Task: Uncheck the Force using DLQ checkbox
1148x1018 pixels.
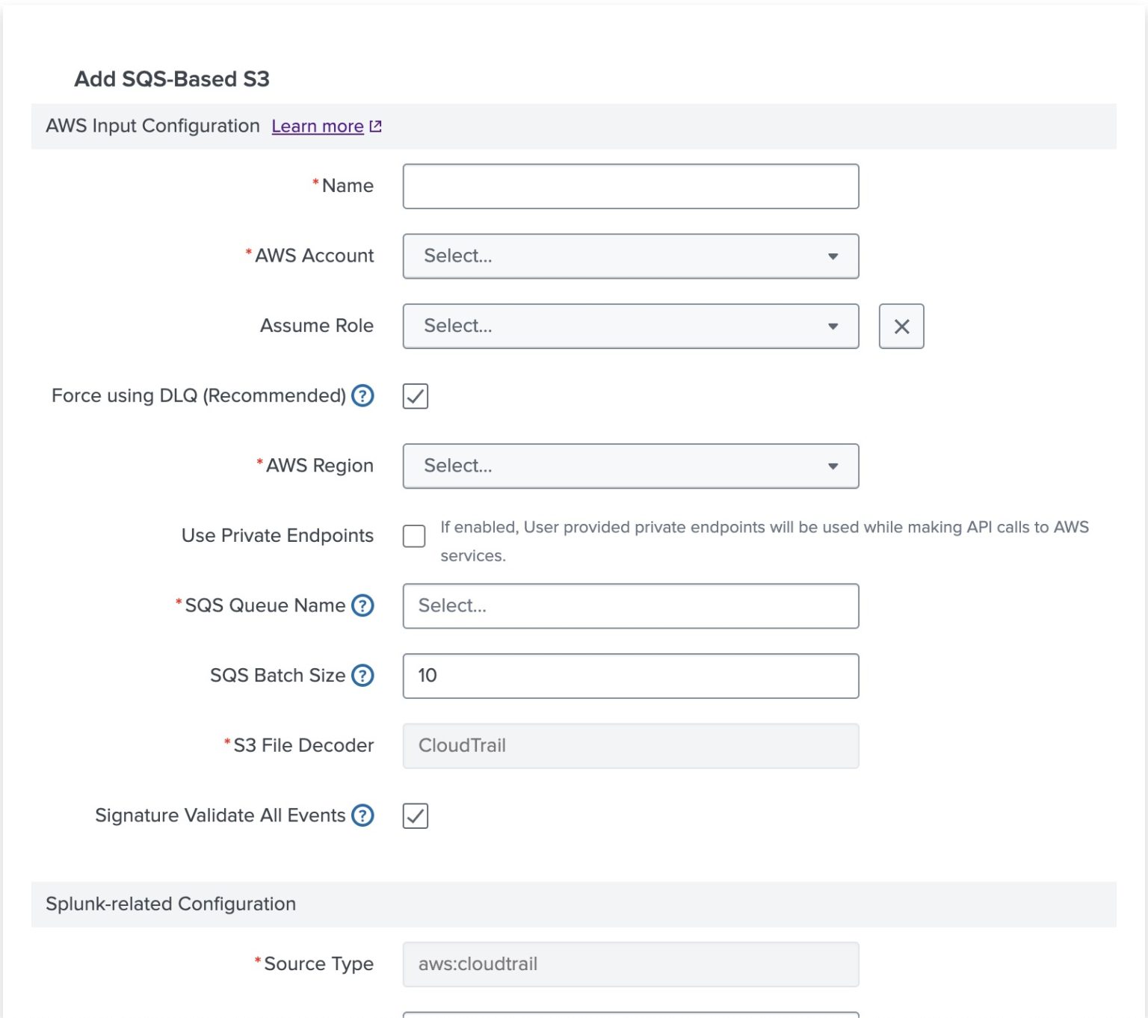Action: pyautogui.click(x=415, y=396)
